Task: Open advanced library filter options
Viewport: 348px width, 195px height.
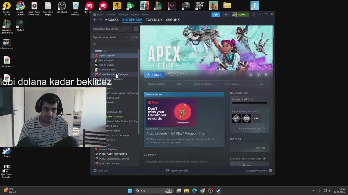Action: click(136, 44)
